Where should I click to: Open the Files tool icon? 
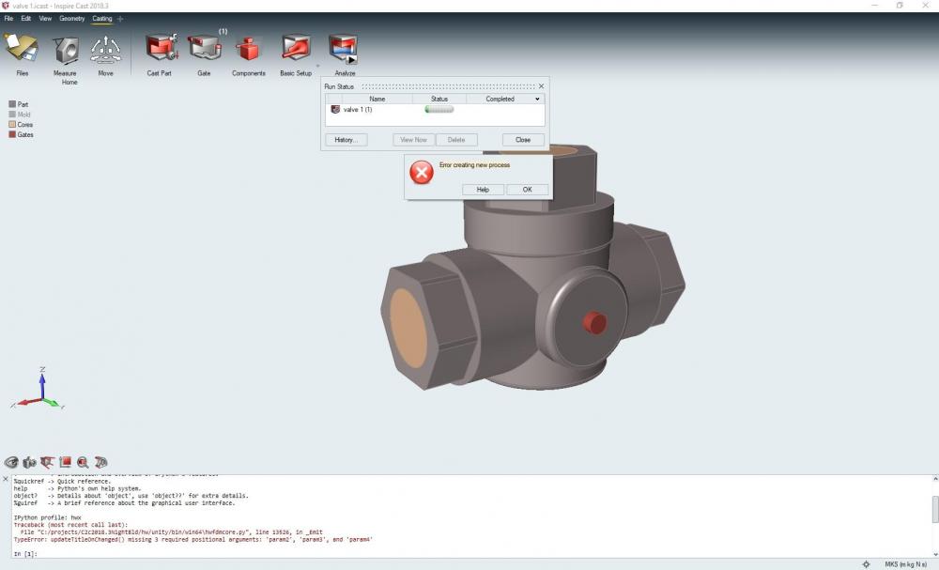(22, 48)
